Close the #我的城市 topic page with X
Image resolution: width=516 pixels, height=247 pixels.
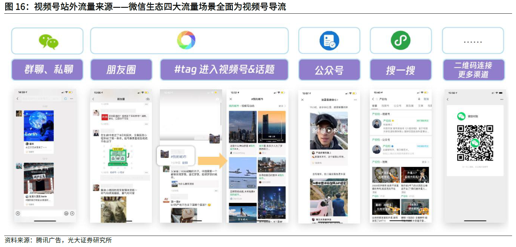click(x=231, y=99)
